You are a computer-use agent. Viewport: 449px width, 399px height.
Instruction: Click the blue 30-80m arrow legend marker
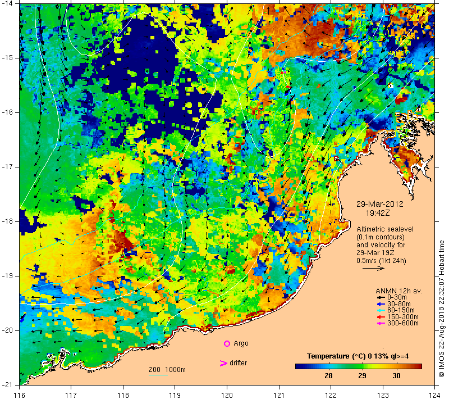[381, 304]
